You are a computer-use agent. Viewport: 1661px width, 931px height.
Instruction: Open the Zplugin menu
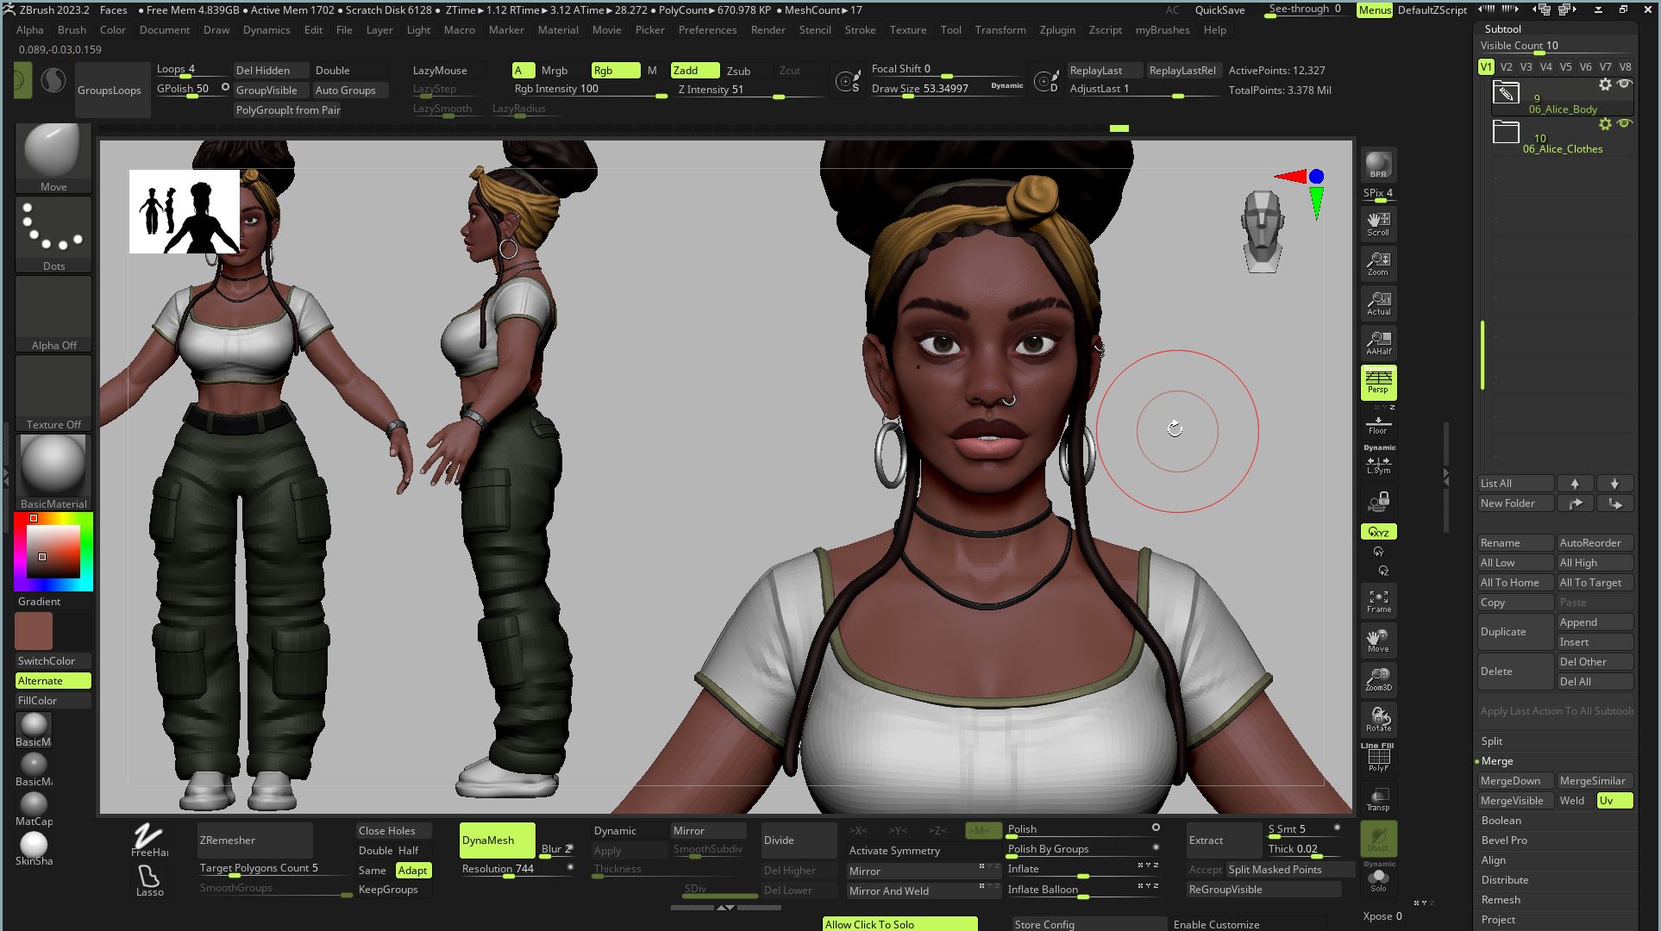[x=1056, y=30]
